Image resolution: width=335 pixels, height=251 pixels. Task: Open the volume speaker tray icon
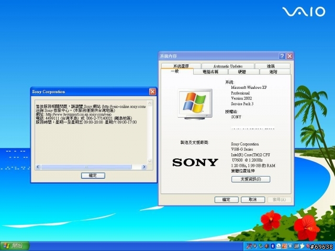266,246
